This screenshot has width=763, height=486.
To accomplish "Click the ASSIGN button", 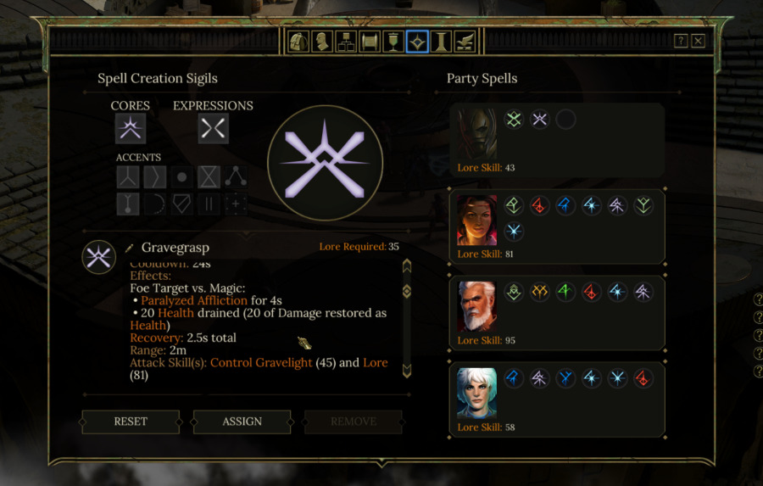I will tap(242, 422).
